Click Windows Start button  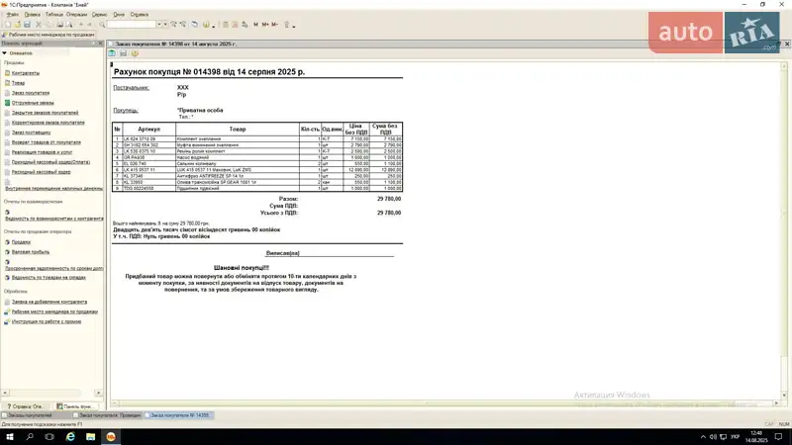tap(9, 436)
